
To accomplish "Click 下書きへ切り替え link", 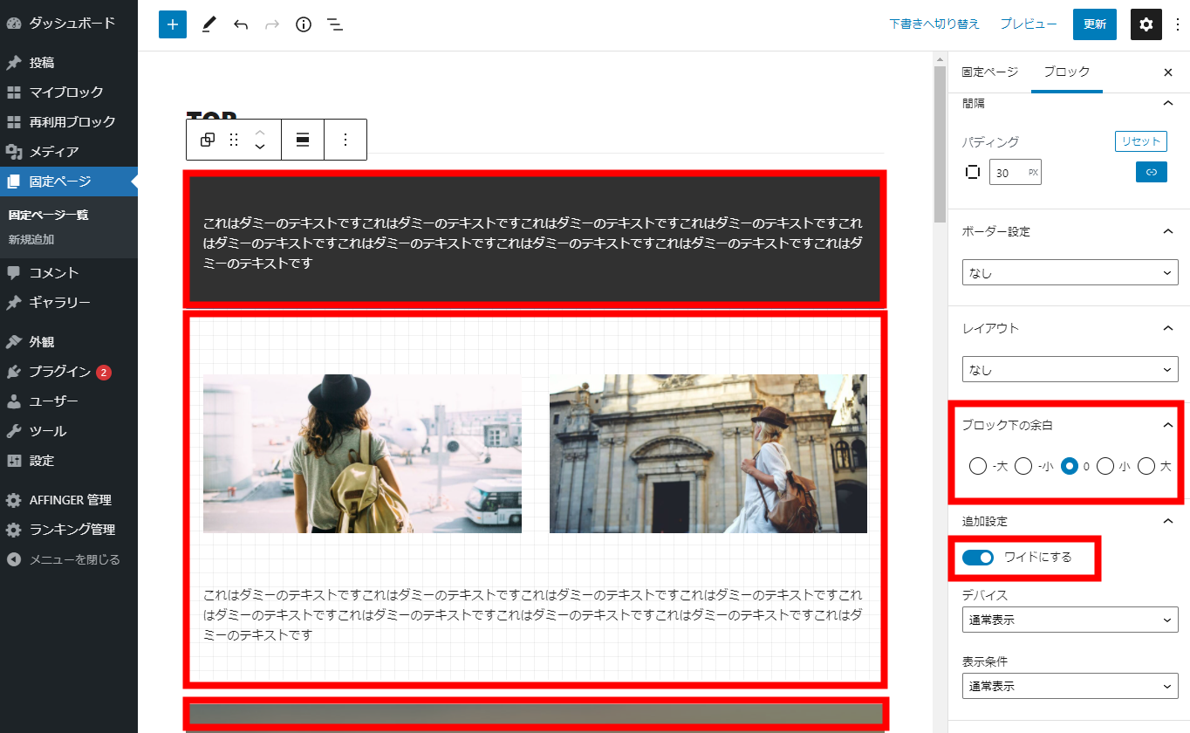I will coord(934,24).
